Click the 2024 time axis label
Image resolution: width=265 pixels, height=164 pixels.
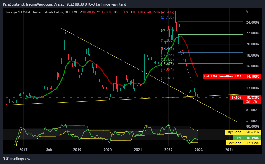229,149
